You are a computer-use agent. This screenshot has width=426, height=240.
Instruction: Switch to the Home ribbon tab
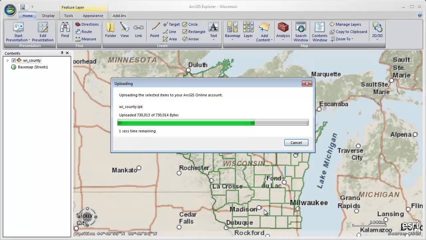pos(28,16)
